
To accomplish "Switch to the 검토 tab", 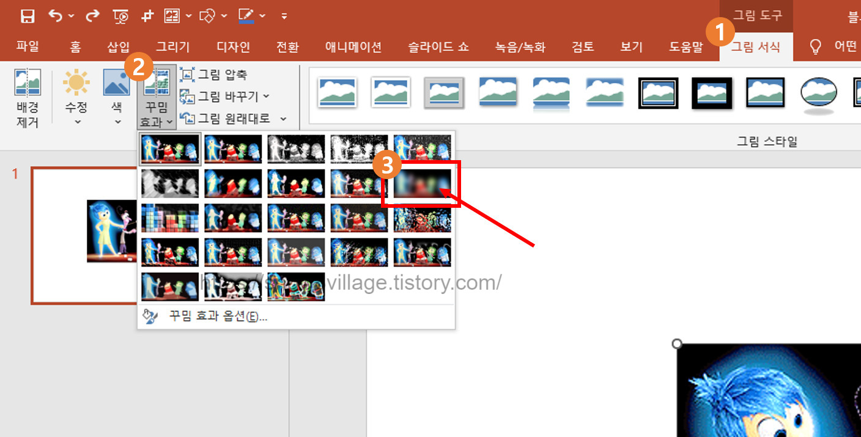I will pos(583,47).
